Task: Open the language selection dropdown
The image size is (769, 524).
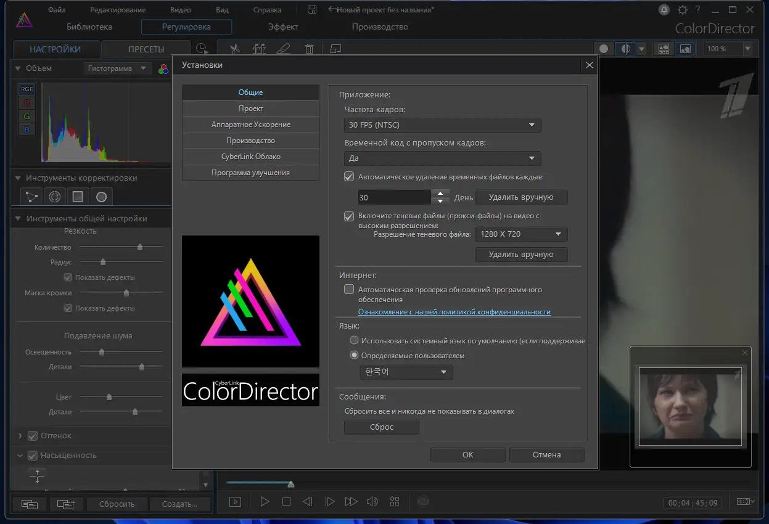Action: tap(407, 372)
